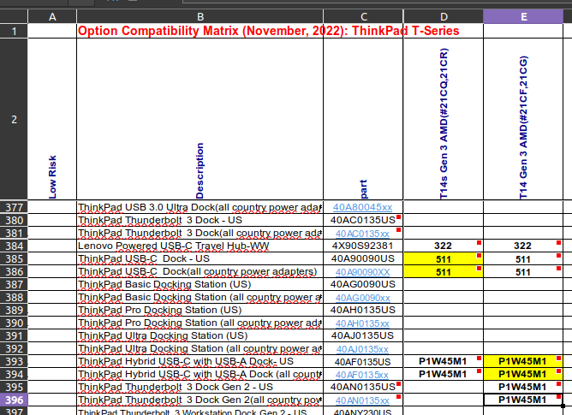Open part link 40AJ0135xx
572x415 pixels.
[362, 349]
